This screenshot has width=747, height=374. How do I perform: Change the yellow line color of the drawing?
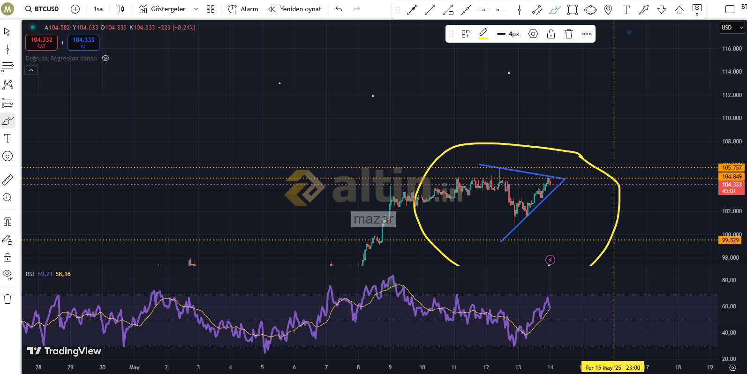[483, 34]
